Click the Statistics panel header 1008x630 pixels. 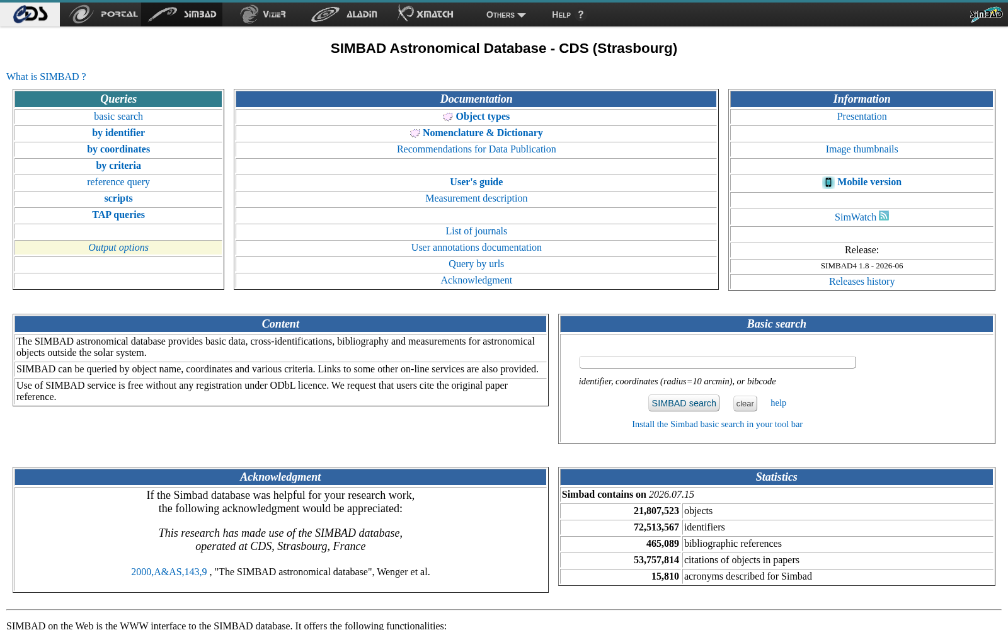coord(776,477)
